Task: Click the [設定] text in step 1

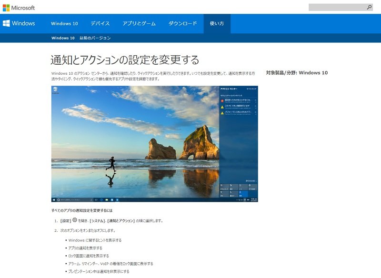Action: 66,221
